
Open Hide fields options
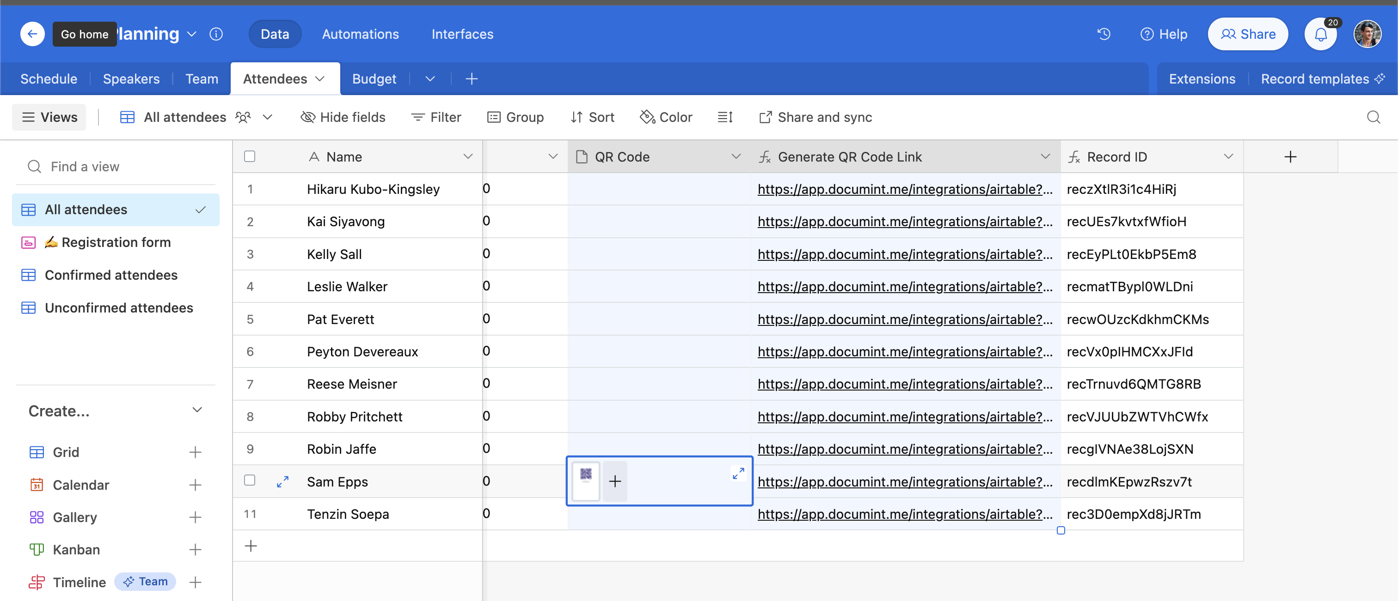(x=343, y=117)
